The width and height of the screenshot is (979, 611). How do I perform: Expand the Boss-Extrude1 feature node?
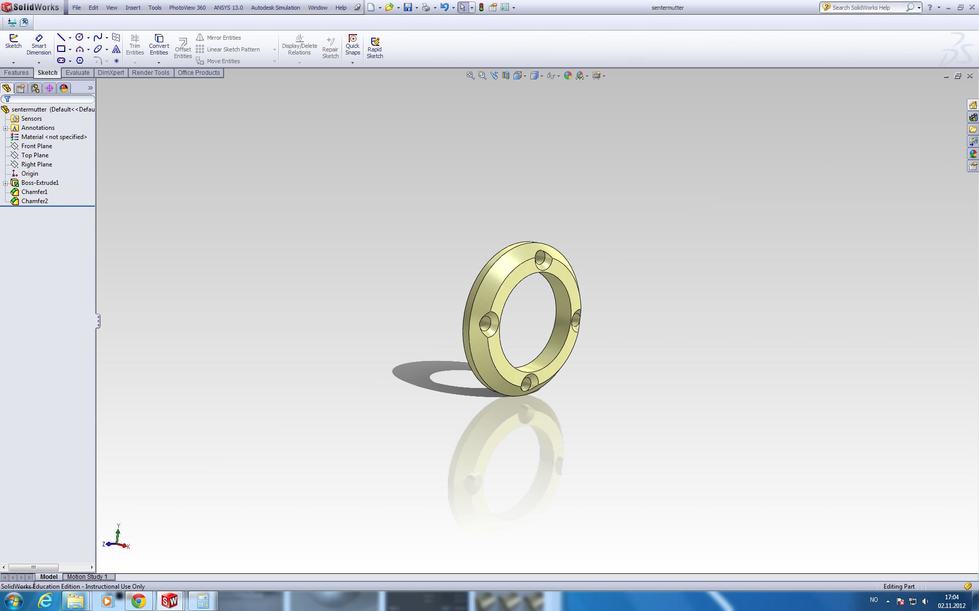point(6,183)
